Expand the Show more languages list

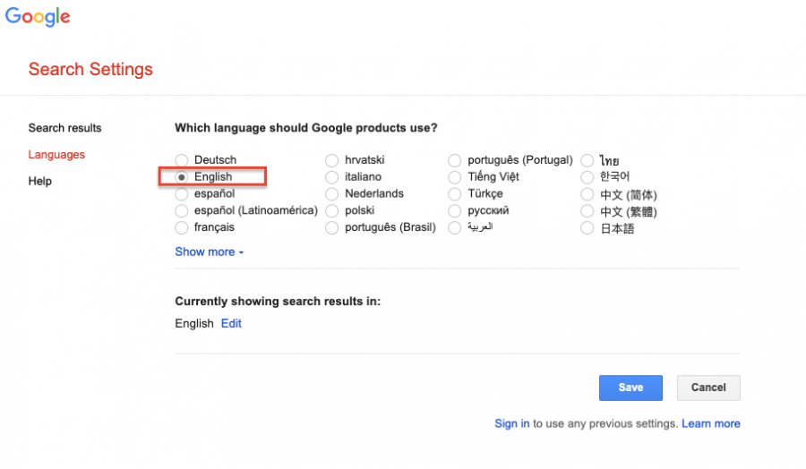pyautogui.click(x=210, y=252)
